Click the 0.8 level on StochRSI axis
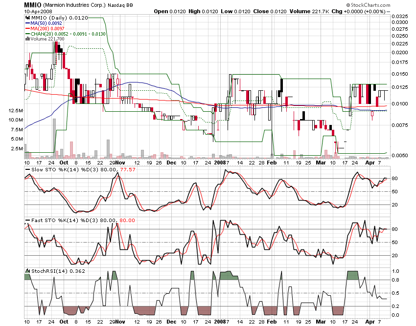 pos(395,280)
